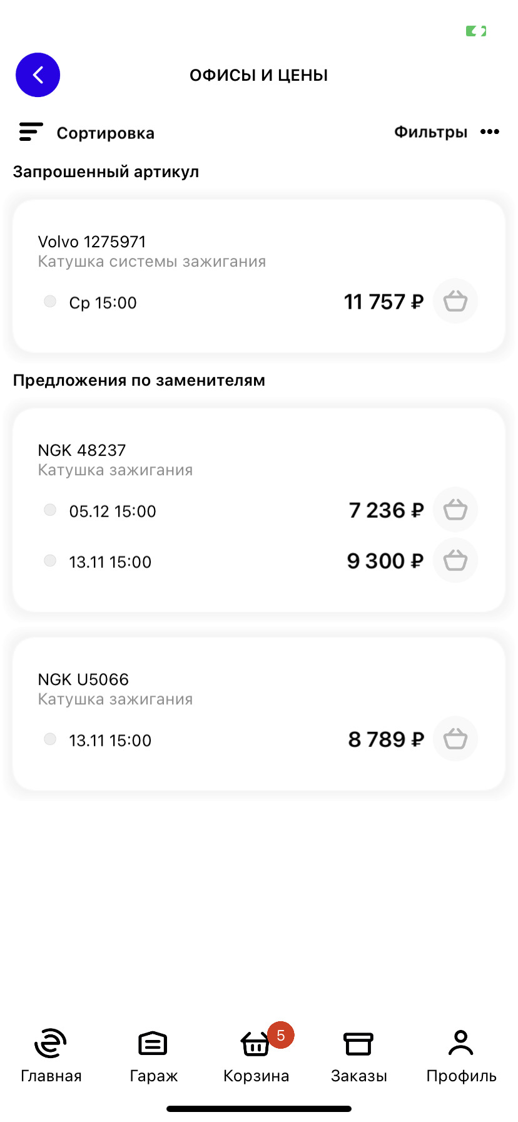Switch to the Гараж tab

pos(153,1056)
